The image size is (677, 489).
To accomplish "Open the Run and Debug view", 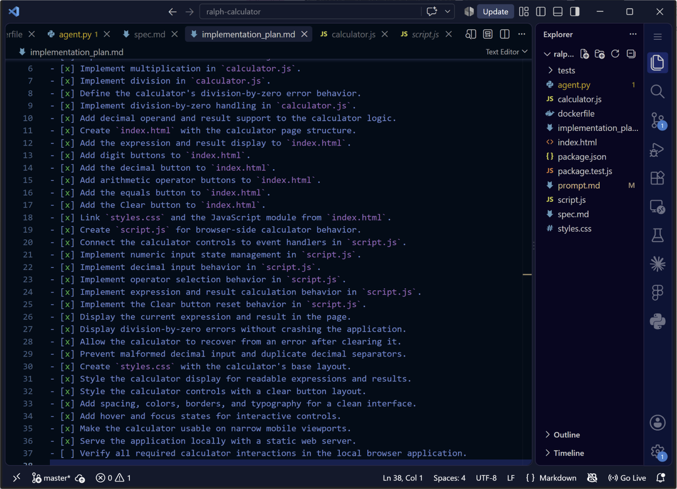I will (657, 149).
